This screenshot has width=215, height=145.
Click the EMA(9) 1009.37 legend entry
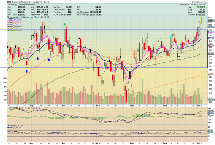[x=15, y=21]
